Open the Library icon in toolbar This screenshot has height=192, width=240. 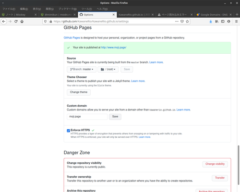216,22
